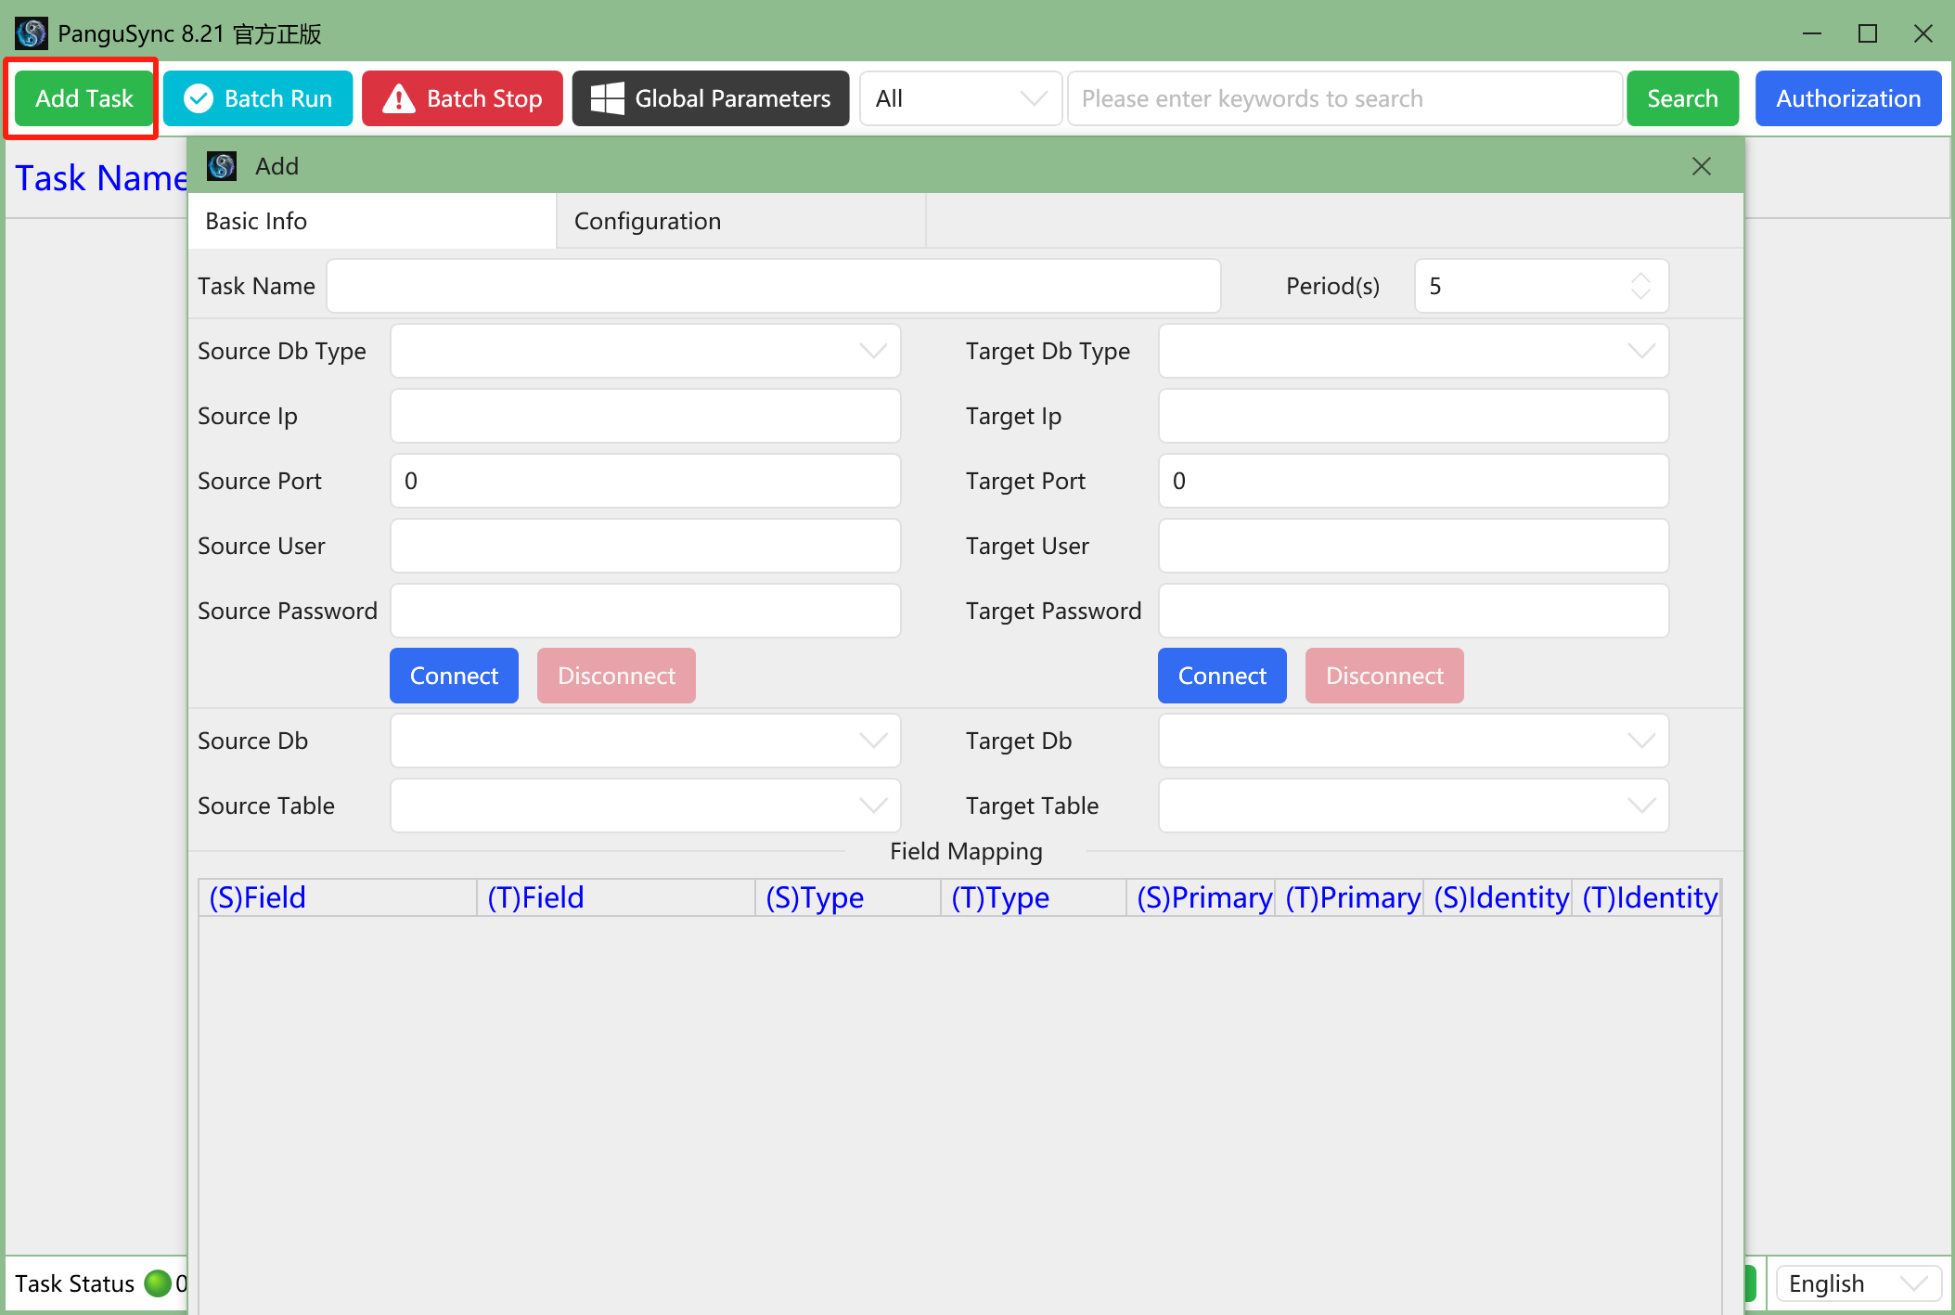This screenshot has width=1955, height=1315.
Task: Click the Target User input field
Action: pos(1413,546)
